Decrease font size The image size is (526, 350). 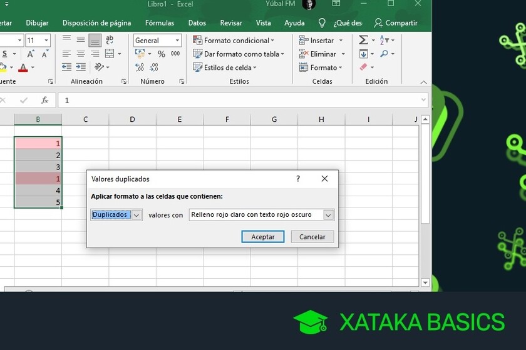point(44,54)
